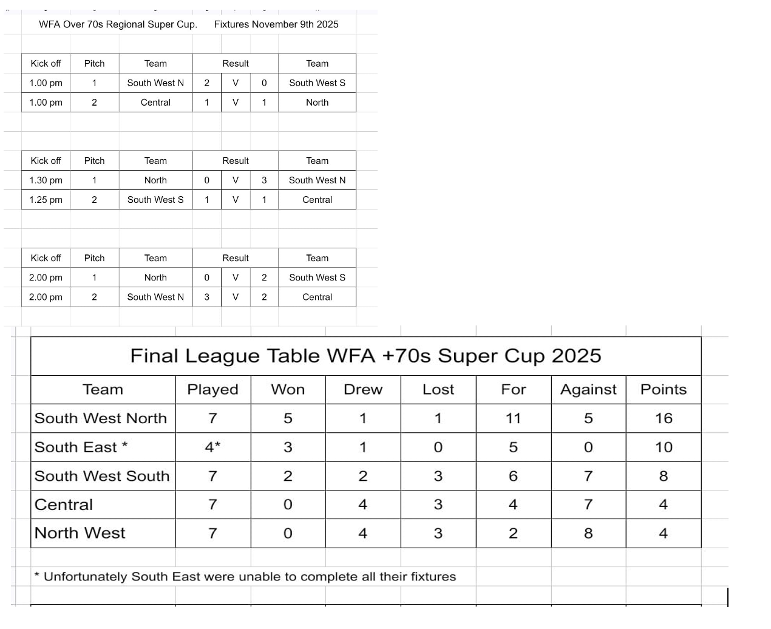
Task: Select the '4*' played cell
Action: (x=212, y=447)
